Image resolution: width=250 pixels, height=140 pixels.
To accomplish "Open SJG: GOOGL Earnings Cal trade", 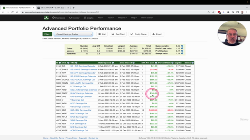I will (x=82, y=80).
